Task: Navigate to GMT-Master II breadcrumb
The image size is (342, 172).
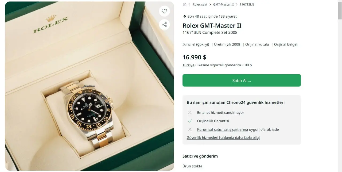Action: (223, 5)
